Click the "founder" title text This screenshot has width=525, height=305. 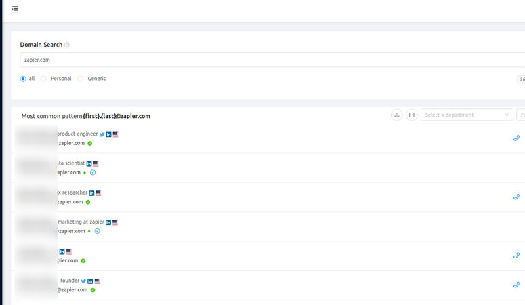(x=70, y=281)
